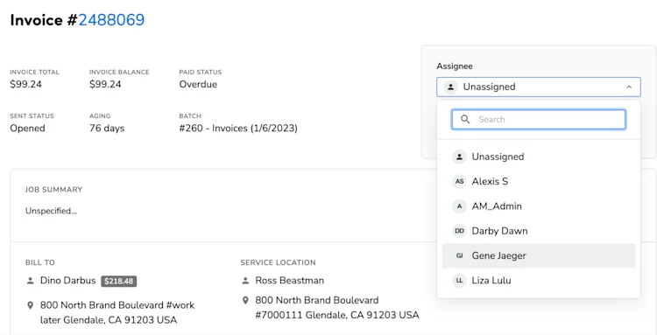Click the 76 days aging value
This screenshot has height=335, width=657.
(107, 129)
